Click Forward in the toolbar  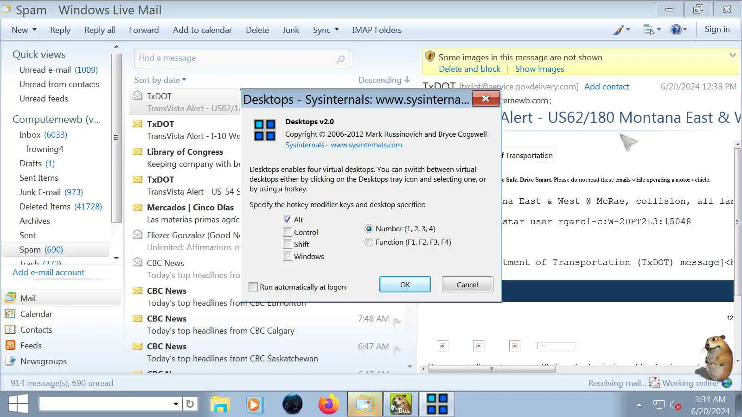pyautogui.click(x=144, y=30)
